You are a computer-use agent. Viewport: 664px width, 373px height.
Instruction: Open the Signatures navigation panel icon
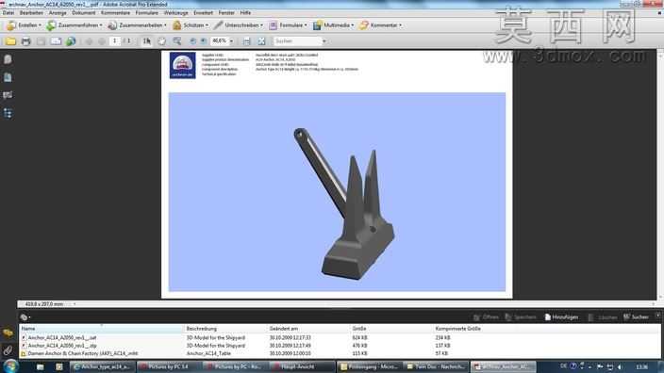click(x=8, y=95)
